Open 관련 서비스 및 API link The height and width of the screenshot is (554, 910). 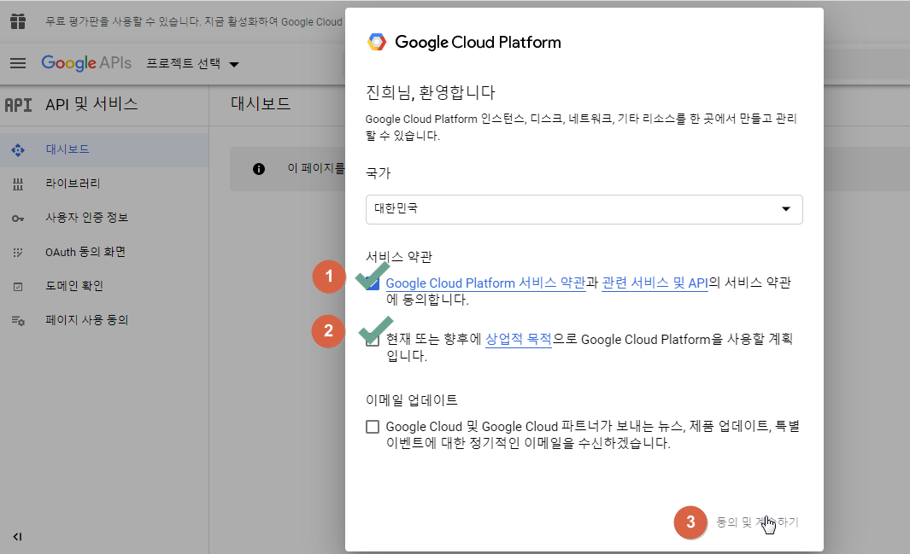[655, 283]
